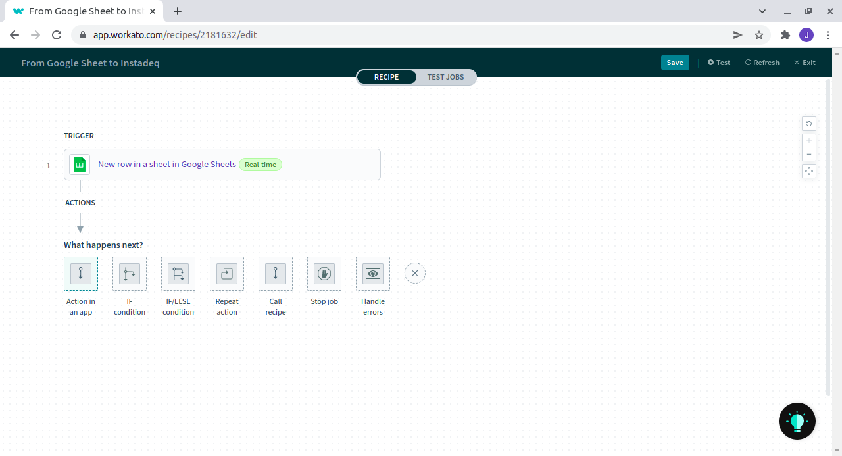
Task: Dismiss the What happens next chooser
Action: click(415, 273)
